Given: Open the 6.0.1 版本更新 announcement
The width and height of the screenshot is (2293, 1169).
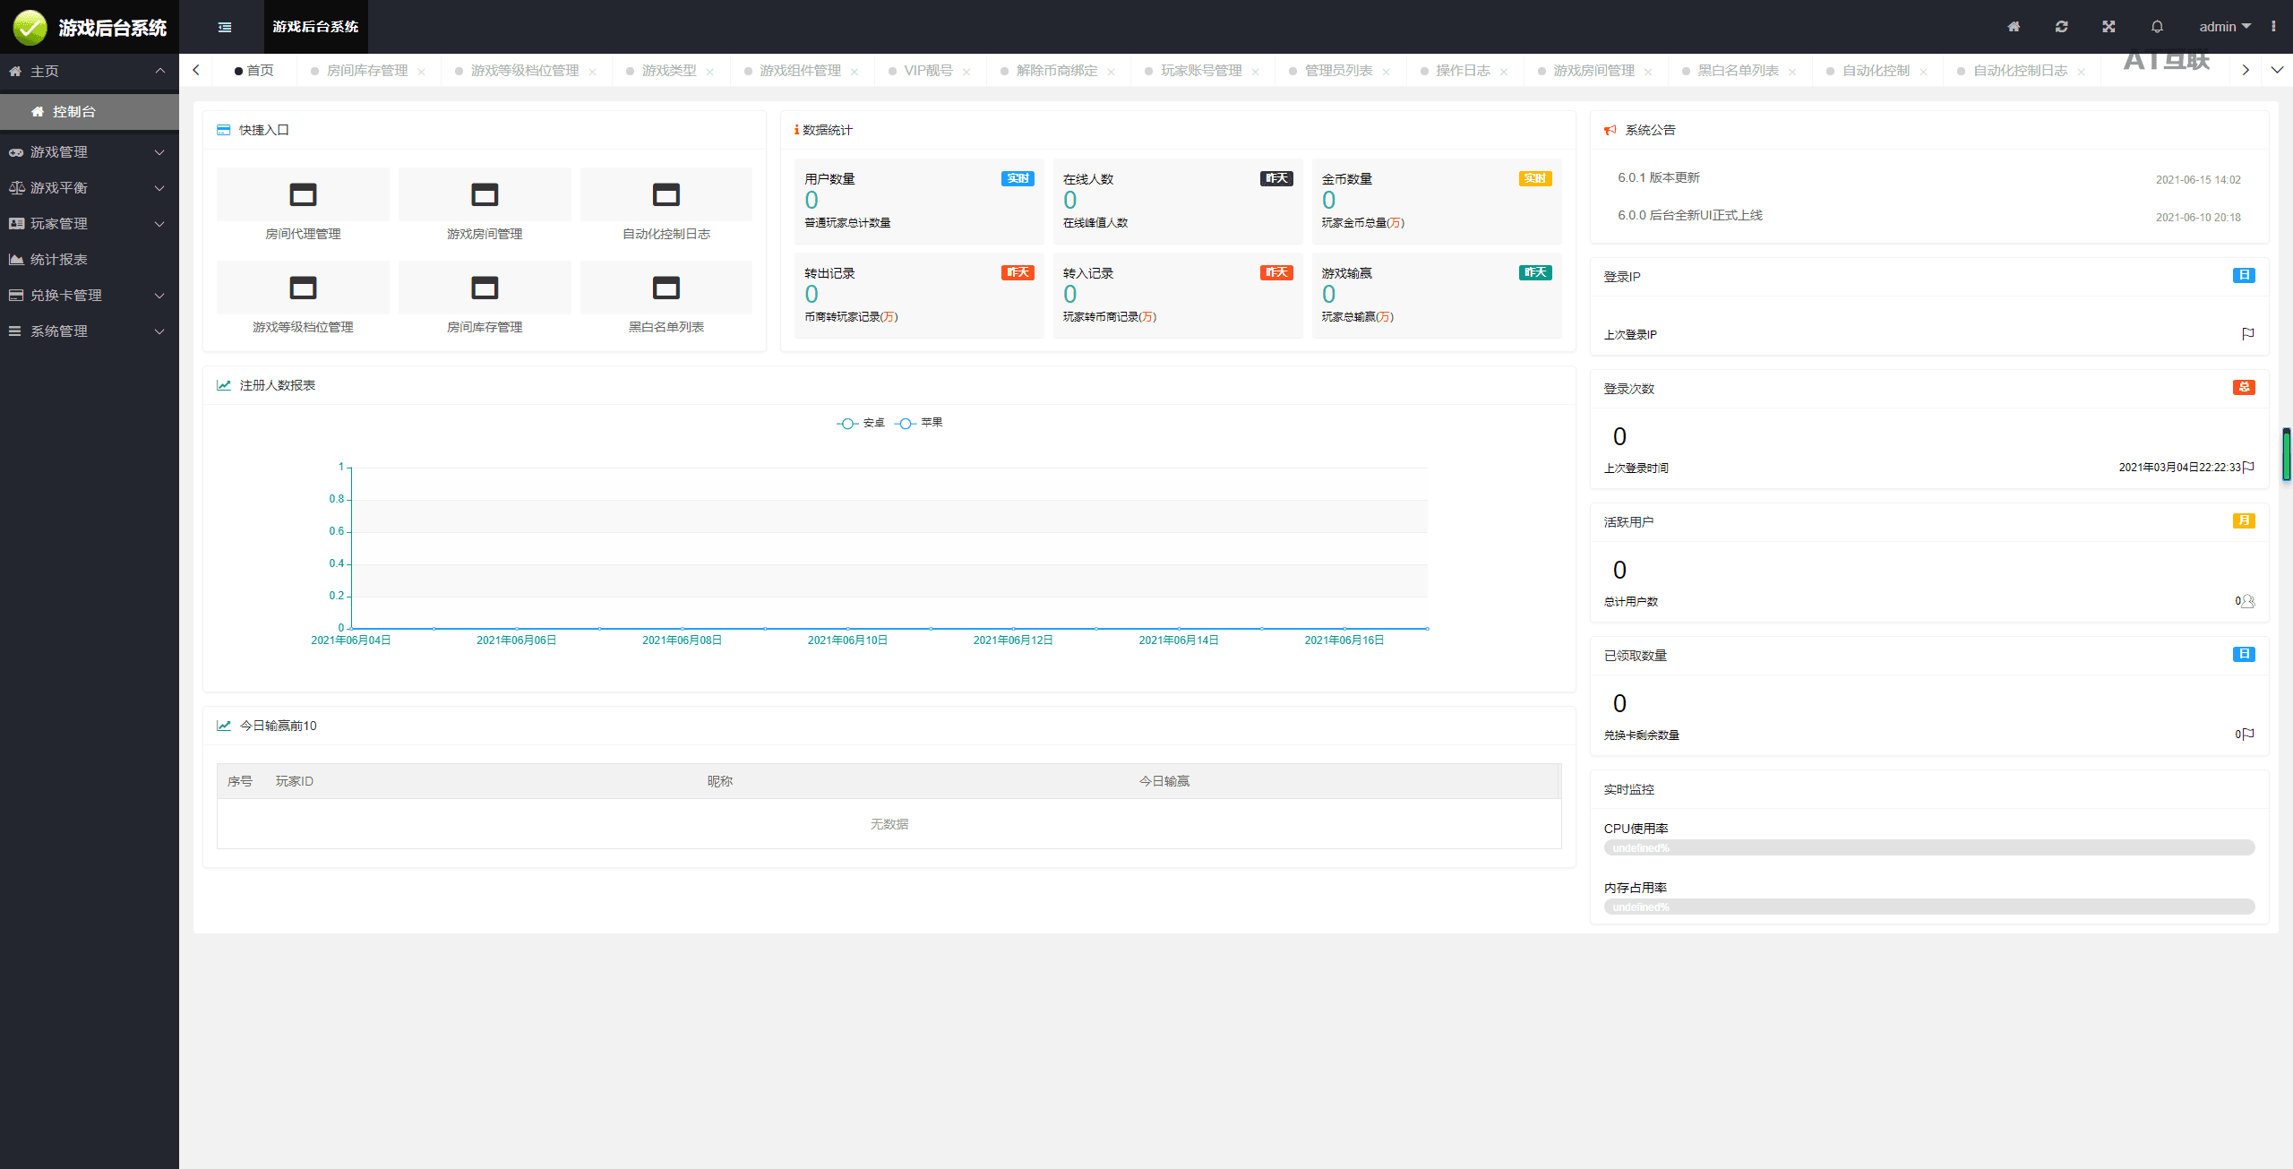Looking at the screenshot, I should [x=1658, y=177].
